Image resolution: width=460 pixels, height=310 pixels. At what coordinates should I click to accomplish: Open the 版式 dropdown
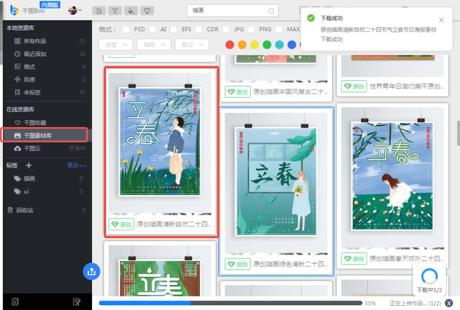click(x=192, y=45)
